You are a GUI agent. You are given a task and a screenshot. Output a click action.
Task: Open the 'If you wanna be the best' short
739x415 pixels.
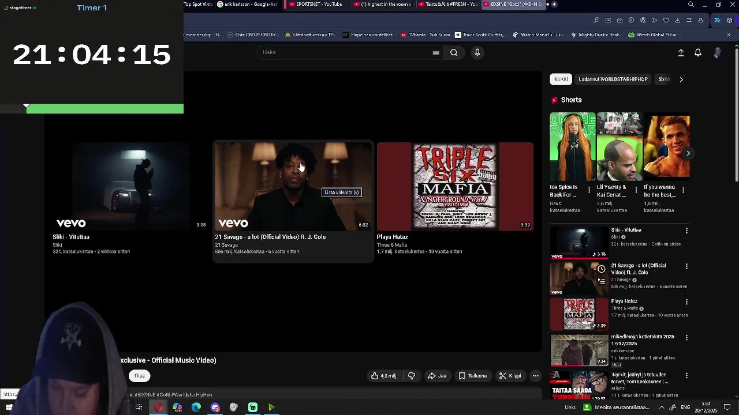click(x=666, y=146)
